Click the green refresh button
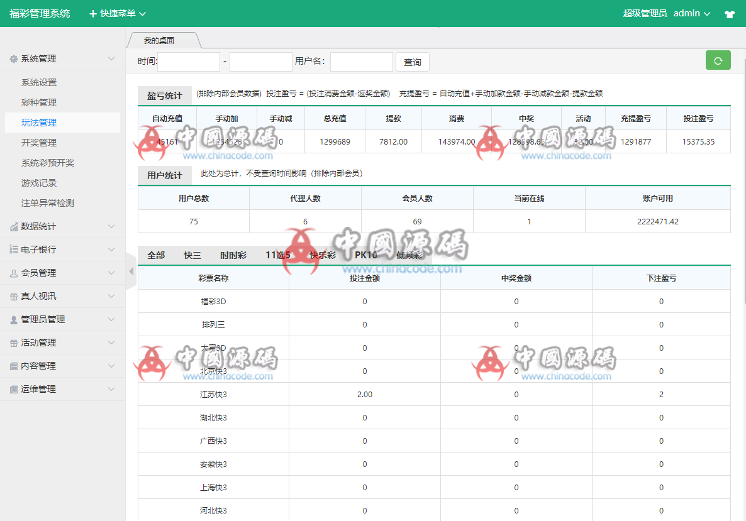Viewport: 746px width, 521px height. pos(718,60)
